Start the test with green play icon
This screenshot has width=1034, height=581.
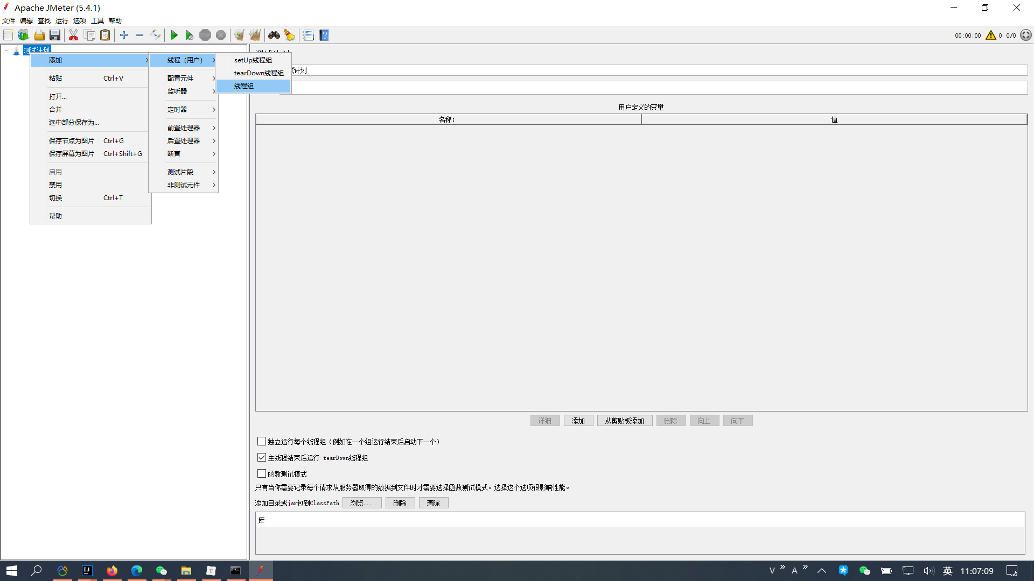pos(174,35)
